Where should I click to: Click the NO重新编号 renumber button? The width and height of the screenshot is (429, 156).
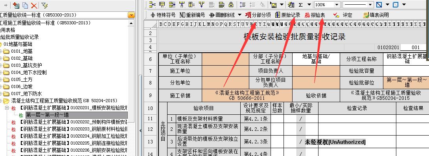[192, 15]
